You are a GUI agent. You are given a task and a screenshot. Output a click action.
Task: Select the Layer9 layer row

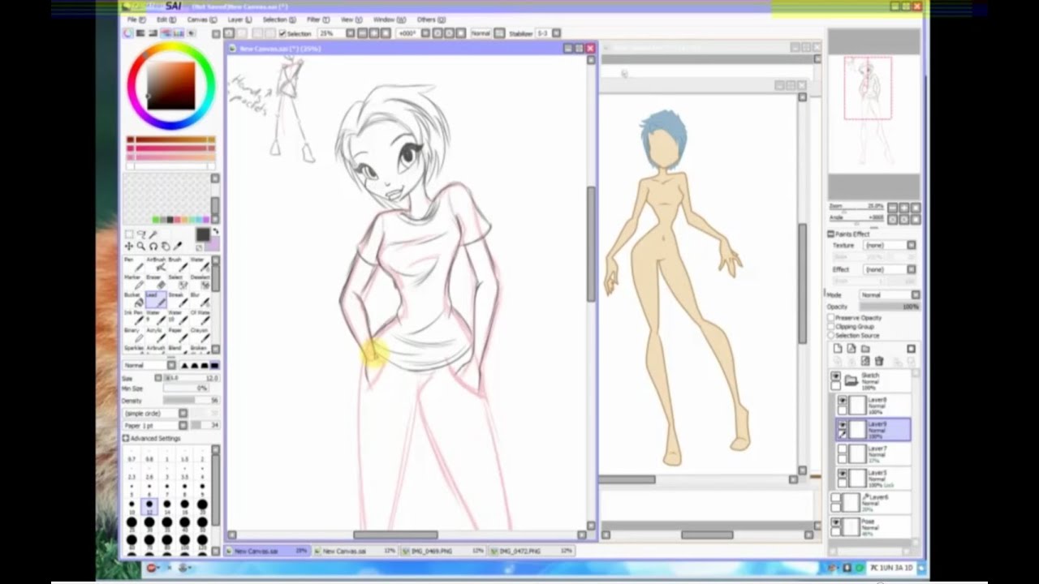[x=874, y=429]
